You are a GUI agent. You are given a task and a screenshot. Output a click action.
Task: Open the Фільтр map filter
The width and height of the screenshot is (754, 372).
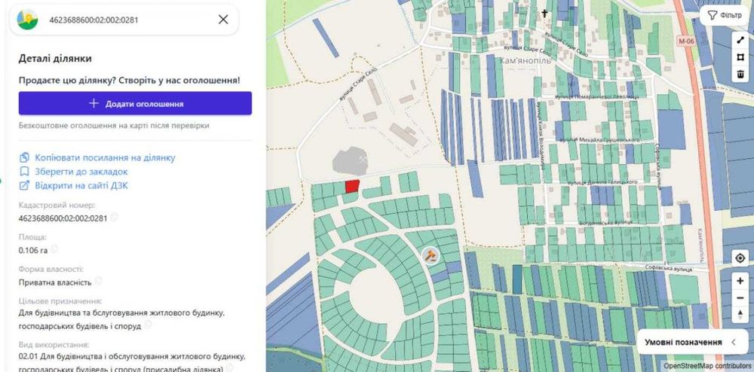(725, 15)
